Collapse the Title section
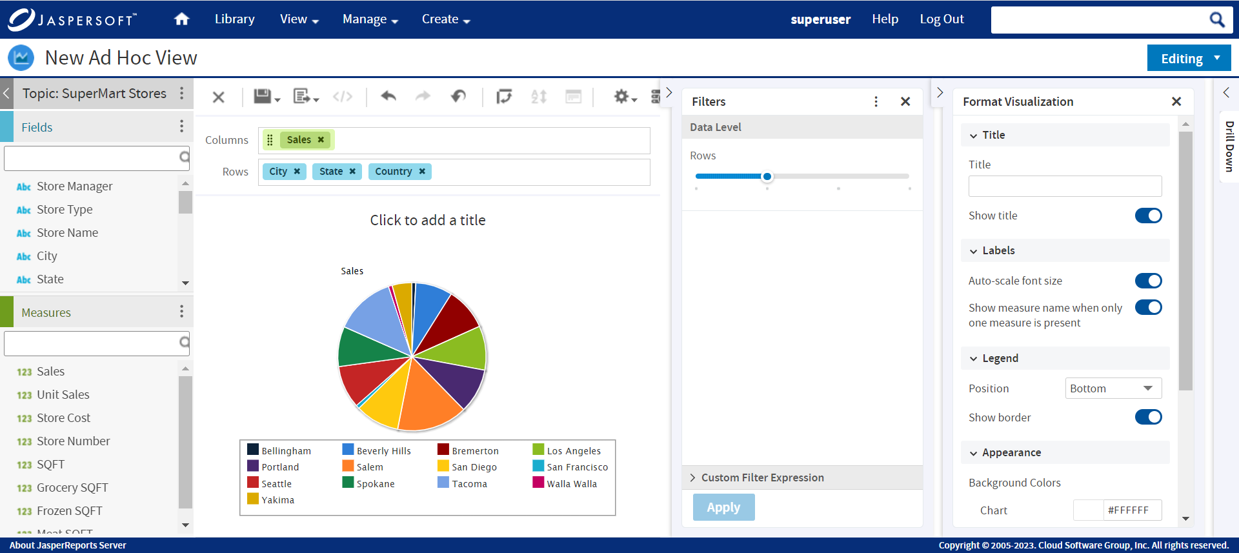 pos(974,136)
